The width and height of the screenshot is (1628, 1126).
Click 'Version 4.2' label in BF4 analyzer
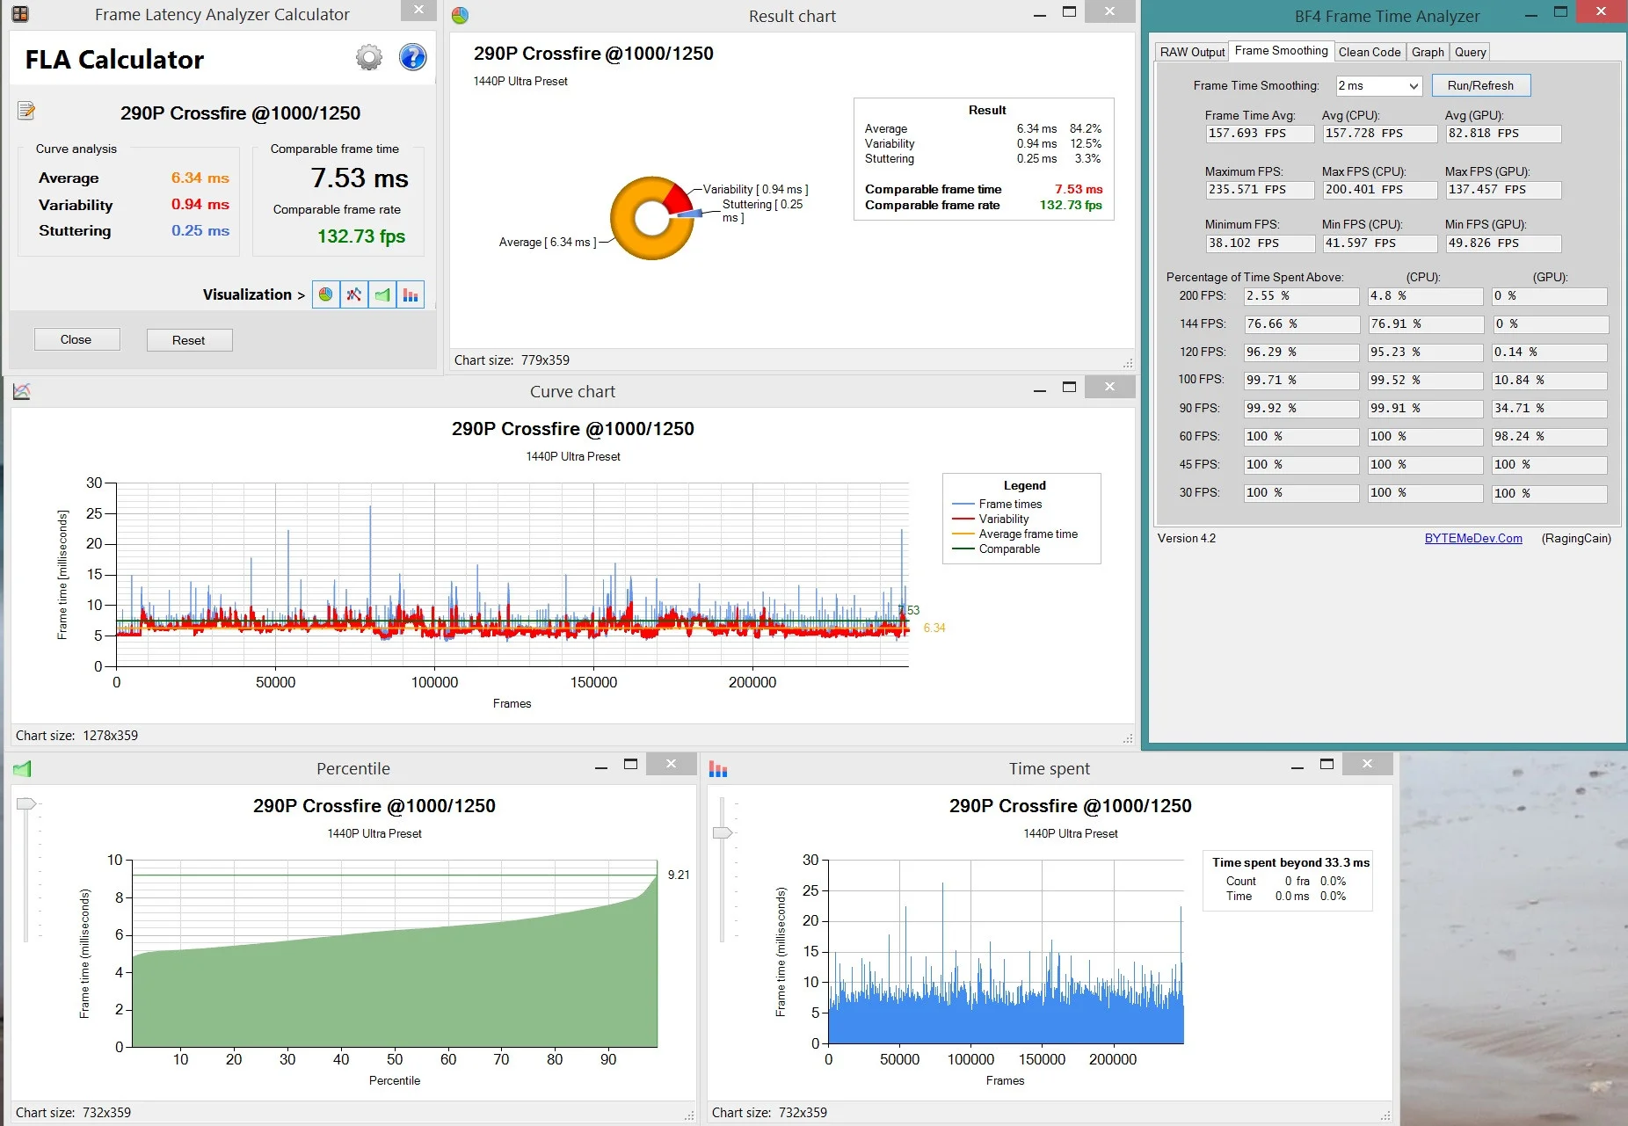[x=1186, y=538]
